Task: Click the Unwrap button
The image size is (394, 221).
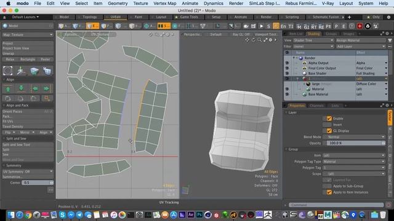Action: tap(28, 53)
